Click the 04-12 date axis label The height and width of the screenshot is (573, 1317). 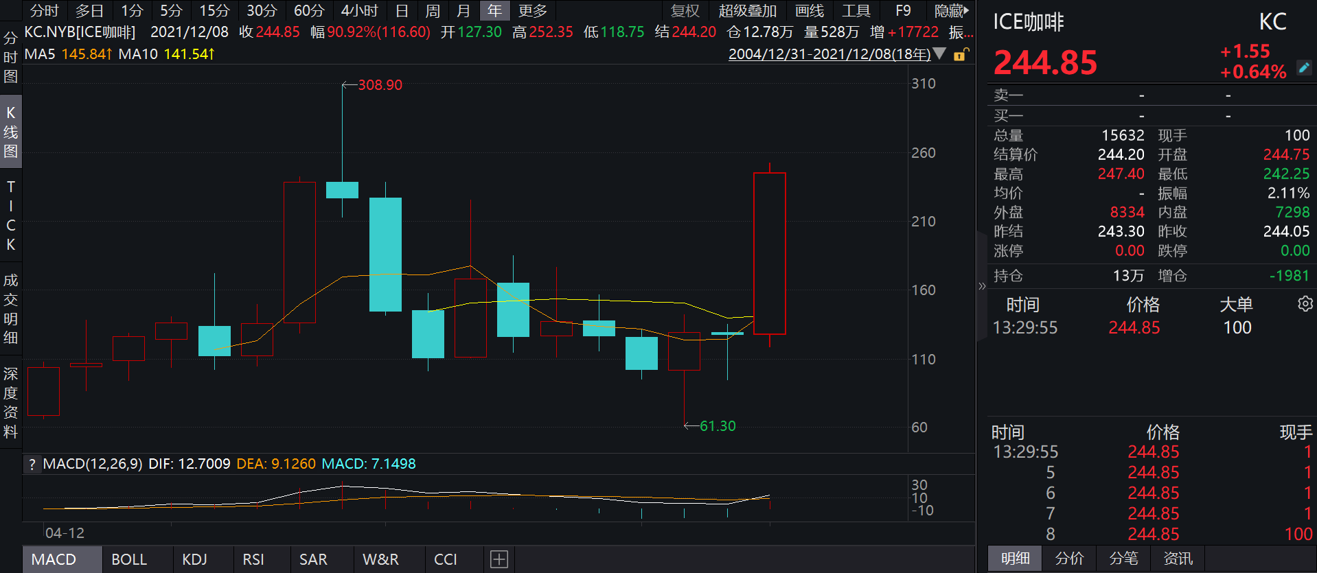click(x=65, y=533)
